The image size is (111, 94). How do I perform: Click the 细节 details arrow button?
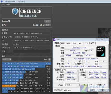pyautogui.click(x=50, y=59)
